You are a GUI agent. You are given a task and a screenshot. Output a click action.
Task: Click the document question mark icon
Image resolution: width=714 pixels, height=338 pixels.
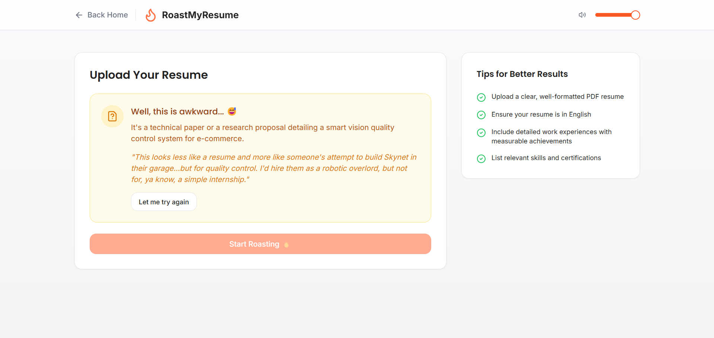click(112, 116)
